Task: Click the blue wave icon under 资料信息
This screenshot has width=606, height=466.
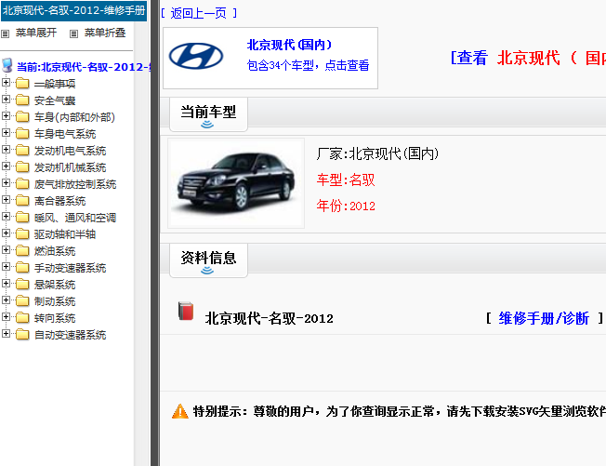Action: point(207,271)
